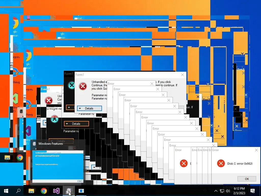Click the highlighted Form1 title bar text
Image resolution: width=261 pixels, height=196 pixels.
45,89
